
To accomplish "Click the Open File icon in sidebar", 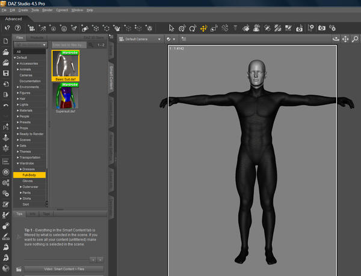I will pyautogui.click(x=5, y=52).
